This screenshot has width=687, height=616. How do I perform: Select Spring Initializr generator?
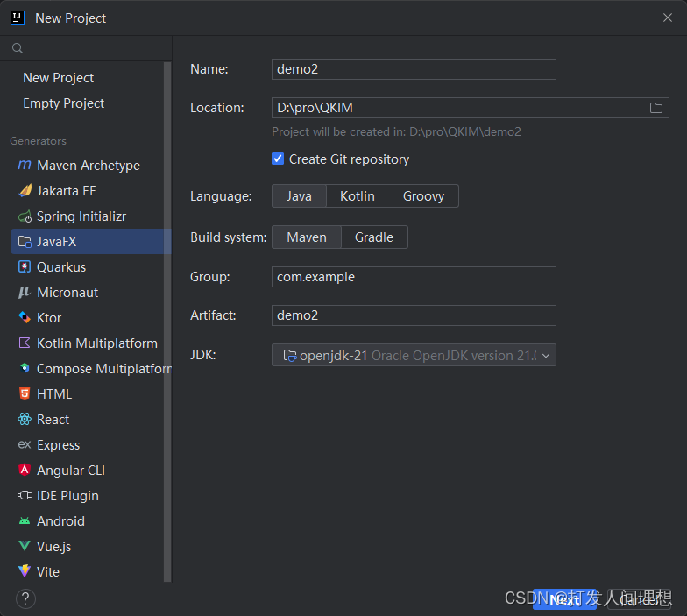point(81,216)
